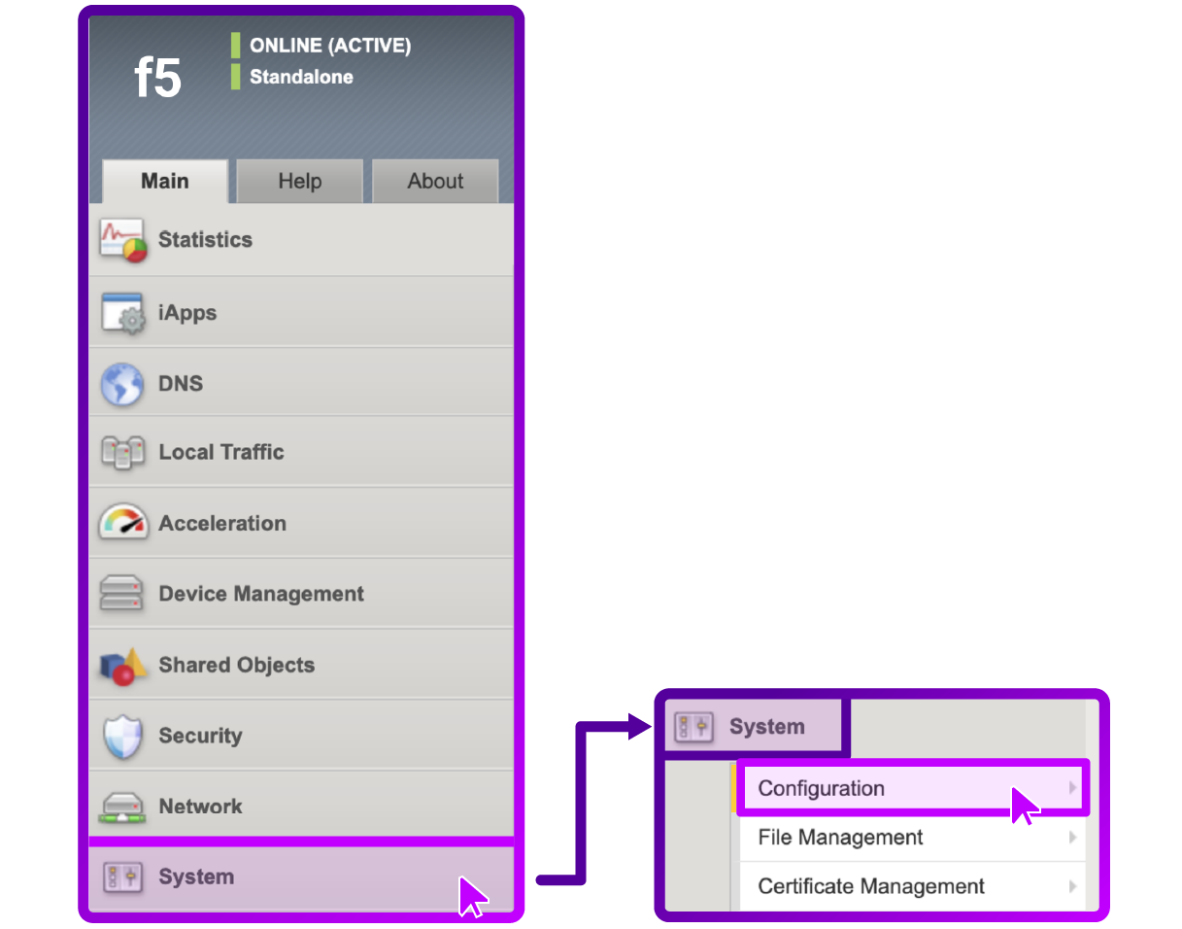
Task: Click the Shared Objects shapes icon
Action: point(123,666)
